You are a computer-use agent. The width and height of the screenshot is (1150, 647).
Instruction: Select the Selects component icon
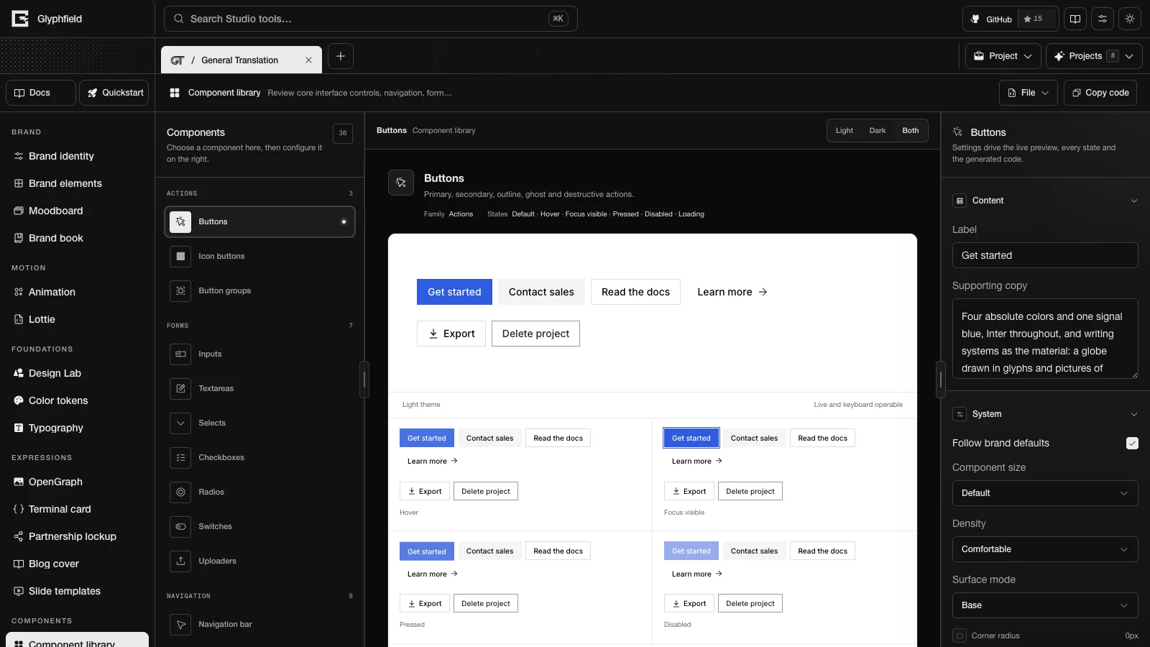point(180,423)
